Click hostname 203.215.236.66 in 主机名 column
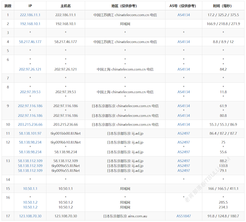Viewport: 246px width, 222px height. (x=66, y=124)
